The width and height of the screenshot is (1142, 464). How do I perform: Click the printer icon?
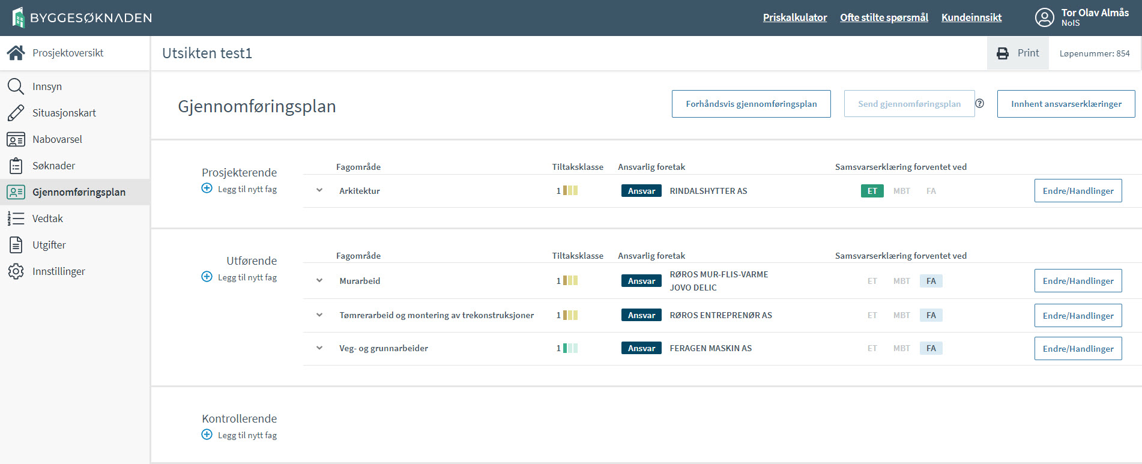[x=1003, y=53]
